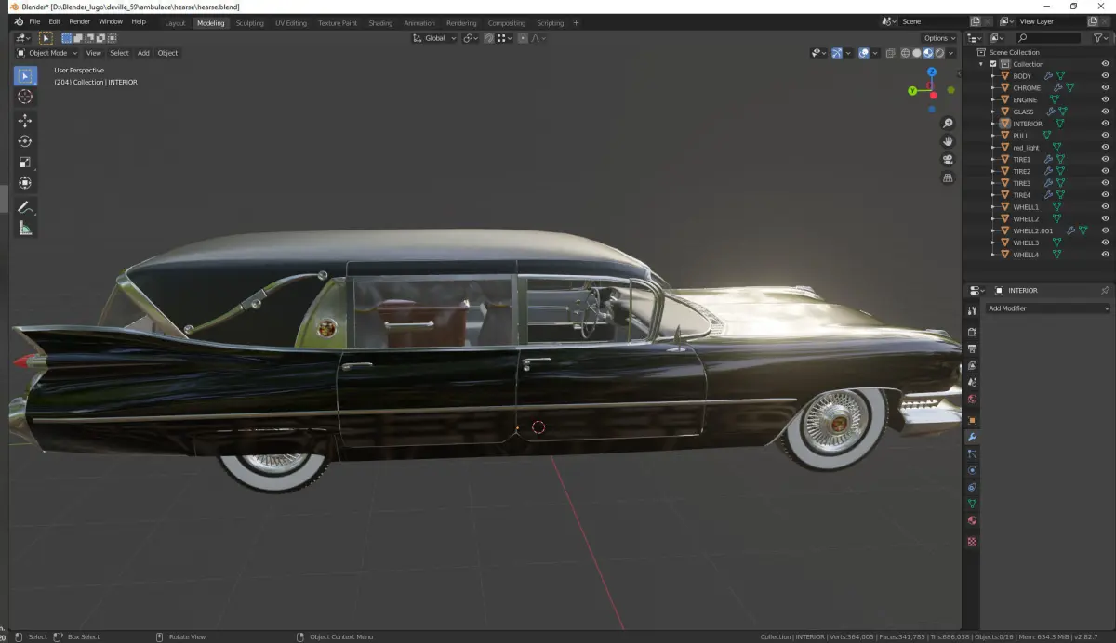This screenshot has height=643, width=1116.
Task: Open the Object properties tab
Action: coord(972,420)
